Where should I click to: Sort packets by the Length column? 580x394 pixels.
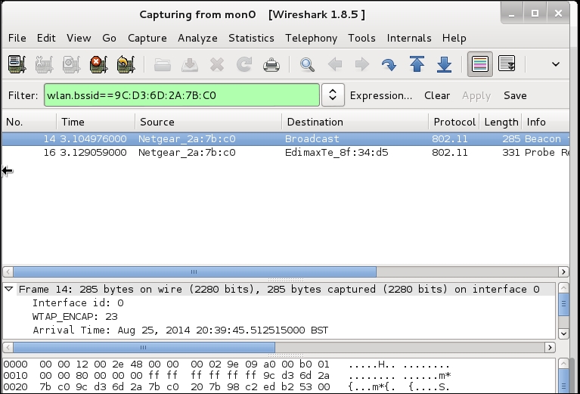501,122
